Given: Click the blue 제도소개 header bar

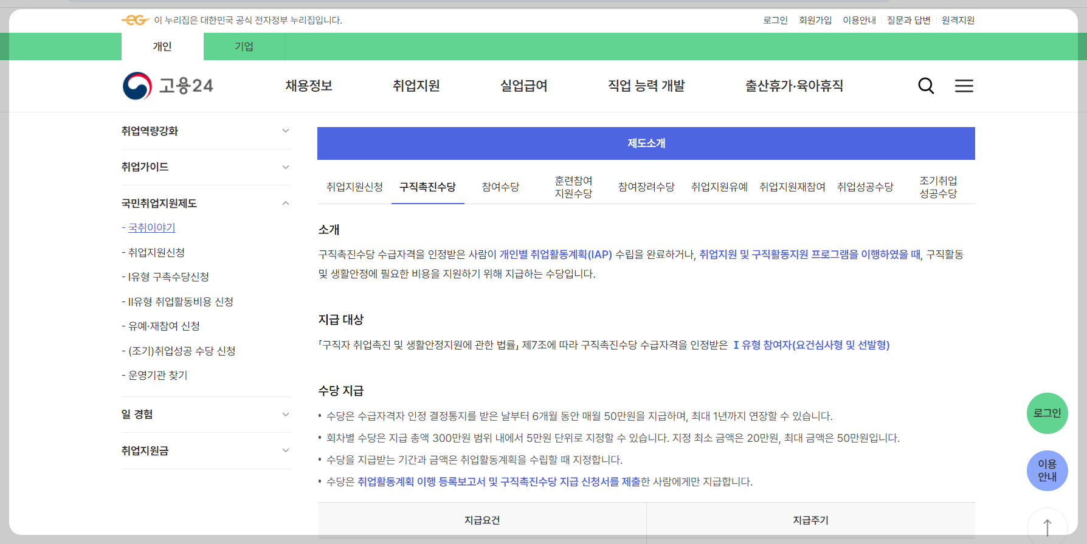Looking at the screenshot, I should click(646, 143).
